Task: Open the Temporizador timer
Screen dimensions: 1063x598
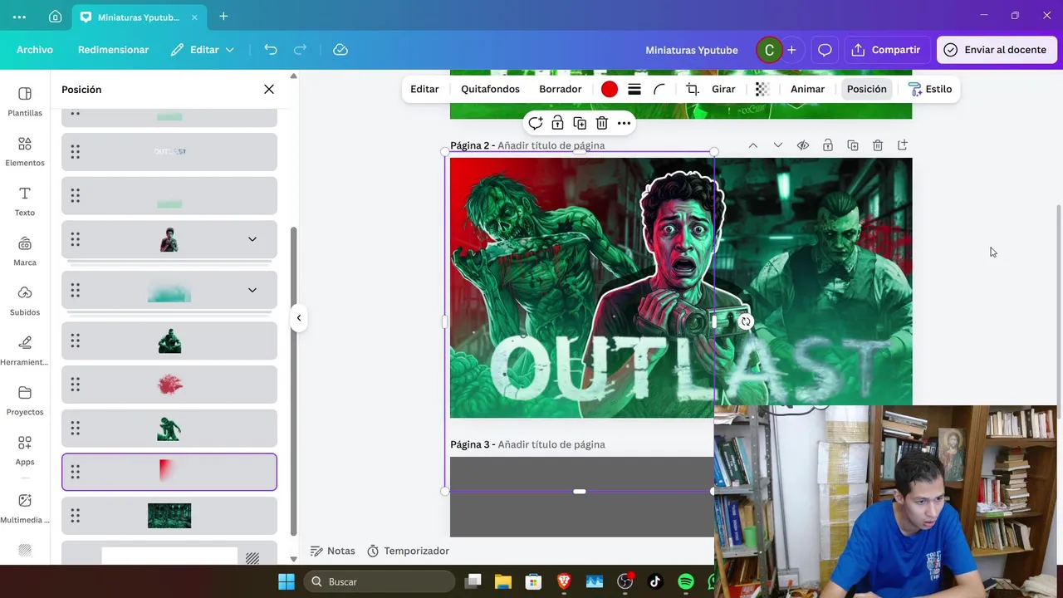Action: click(x=408, y=551)
